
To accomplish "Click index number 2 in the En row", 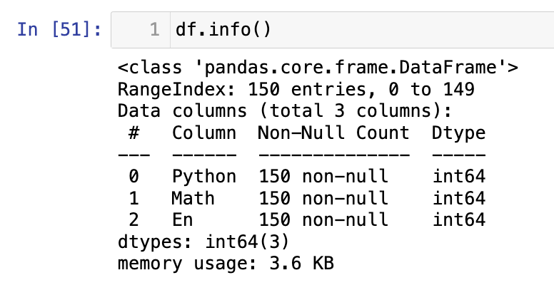I will coord(134,219).
